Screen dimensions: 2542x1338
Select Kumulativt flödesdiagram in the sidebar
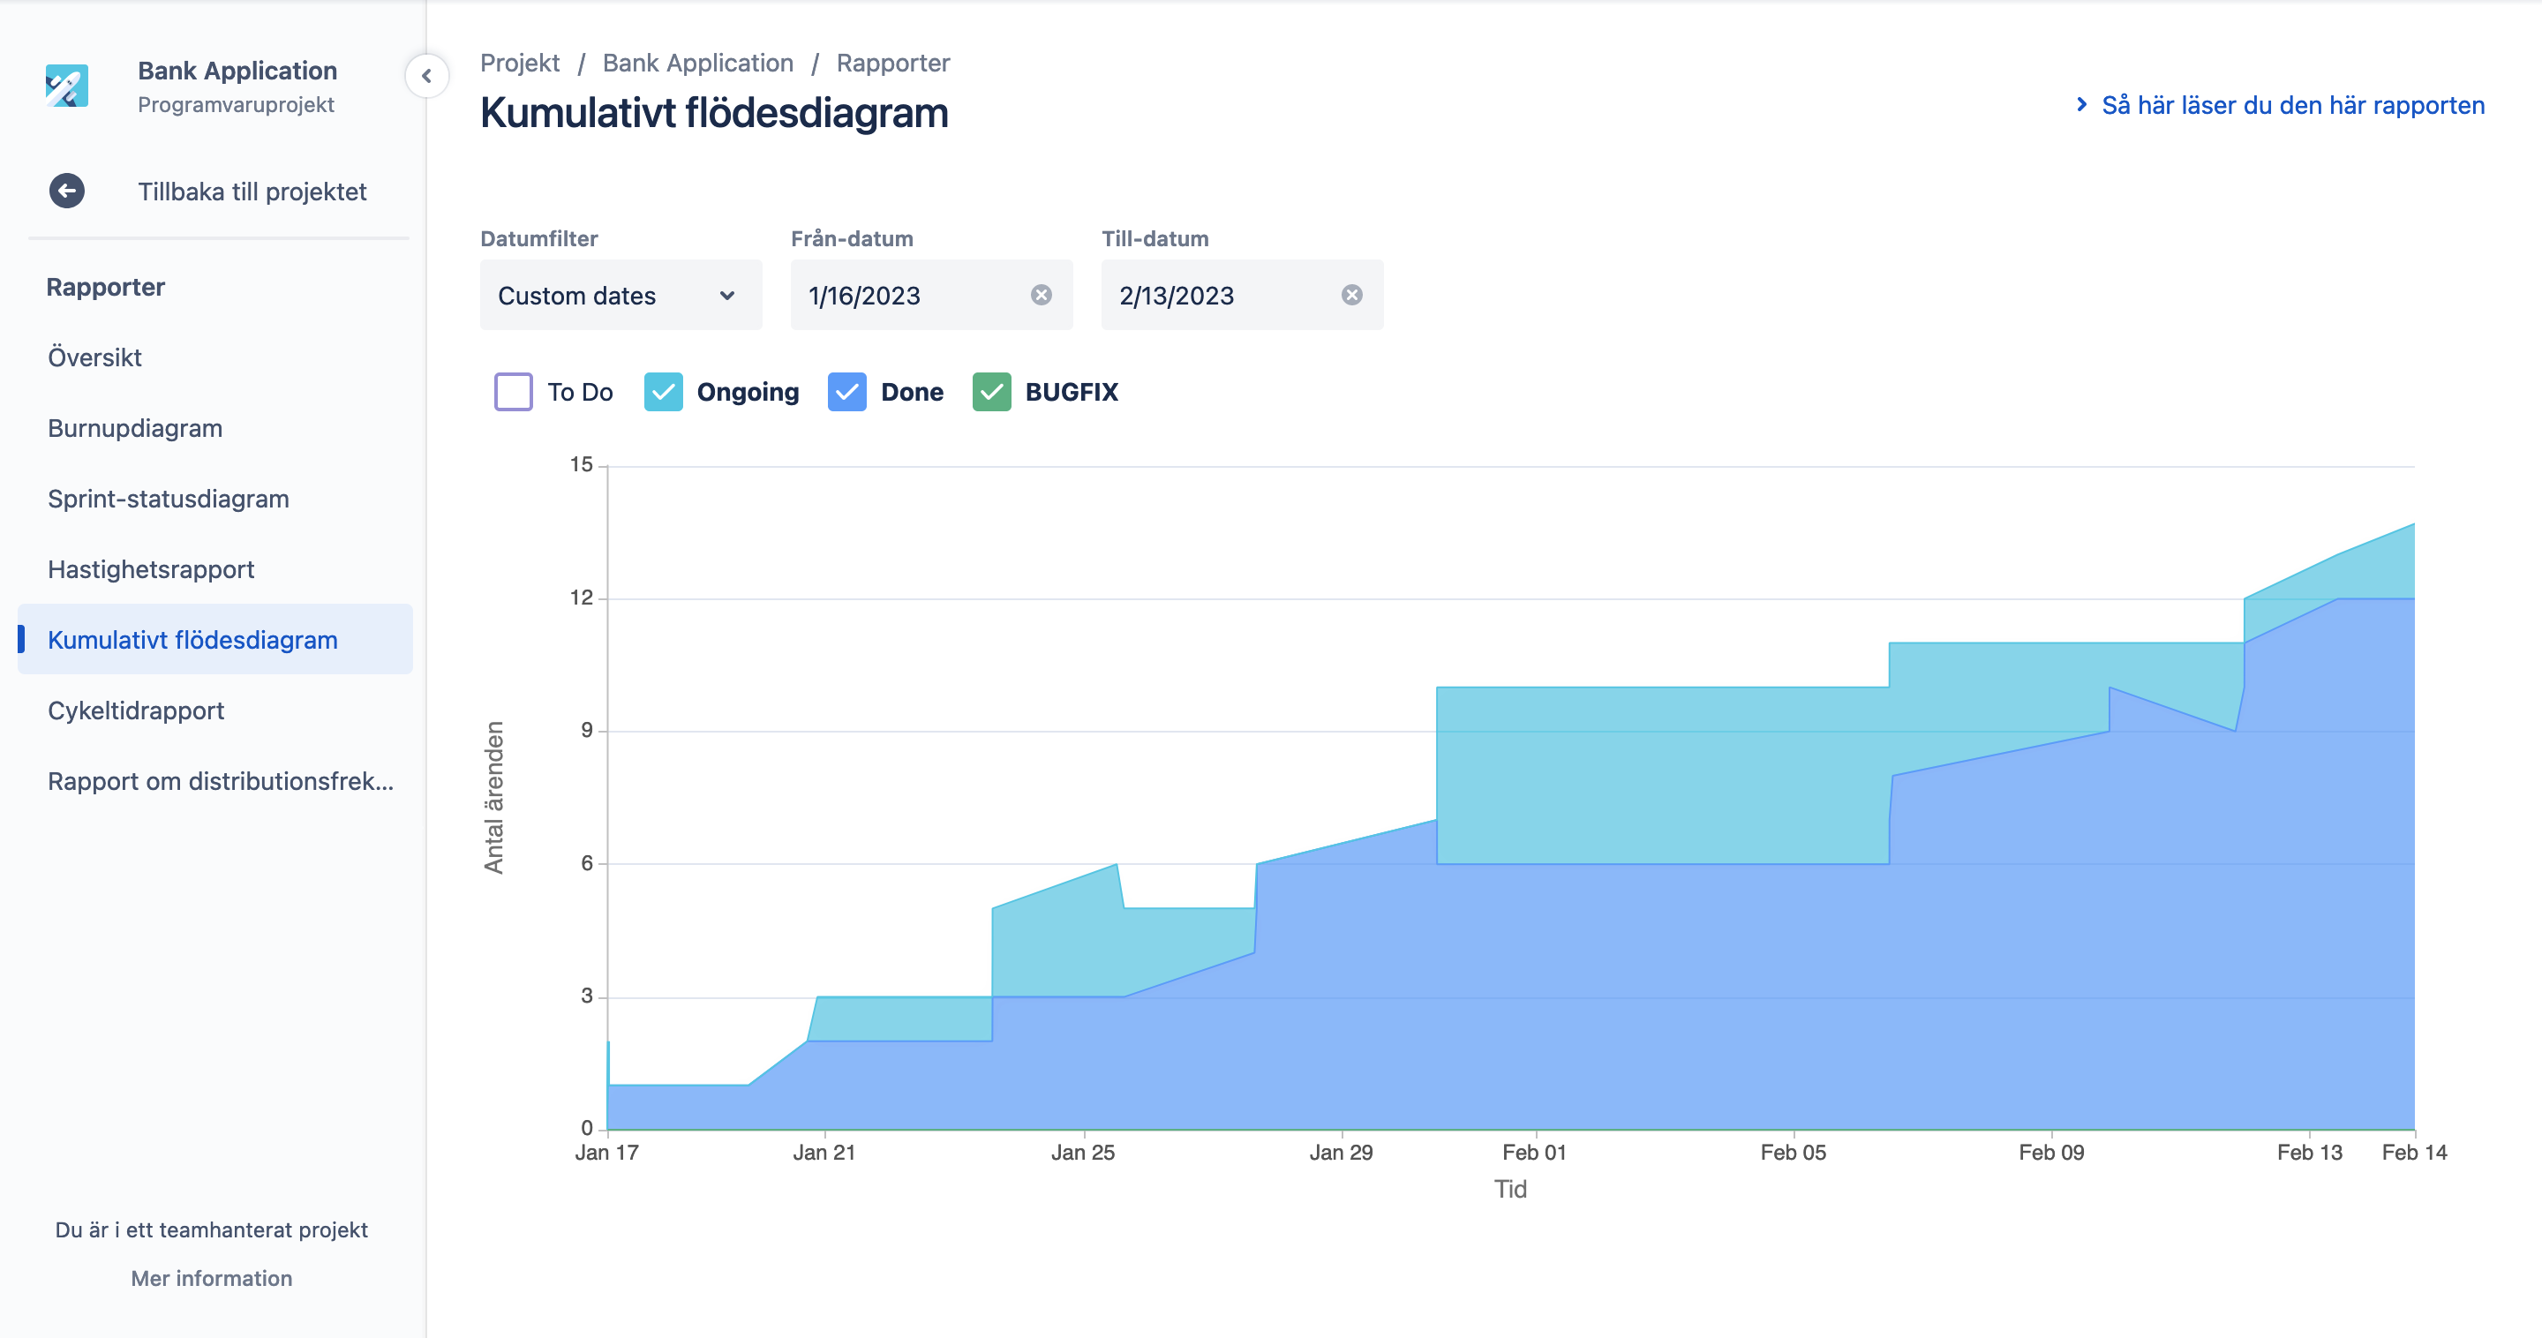[x=215, y=639]
